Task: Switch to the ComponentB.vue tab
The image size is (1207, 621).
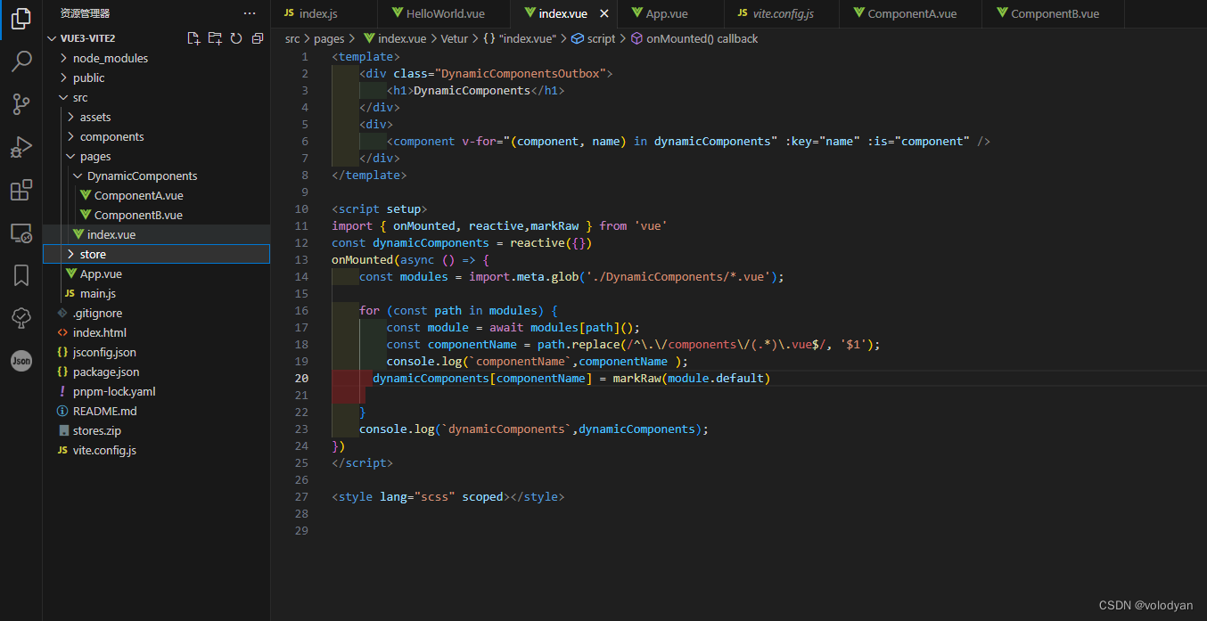Action: (1055, 13)
